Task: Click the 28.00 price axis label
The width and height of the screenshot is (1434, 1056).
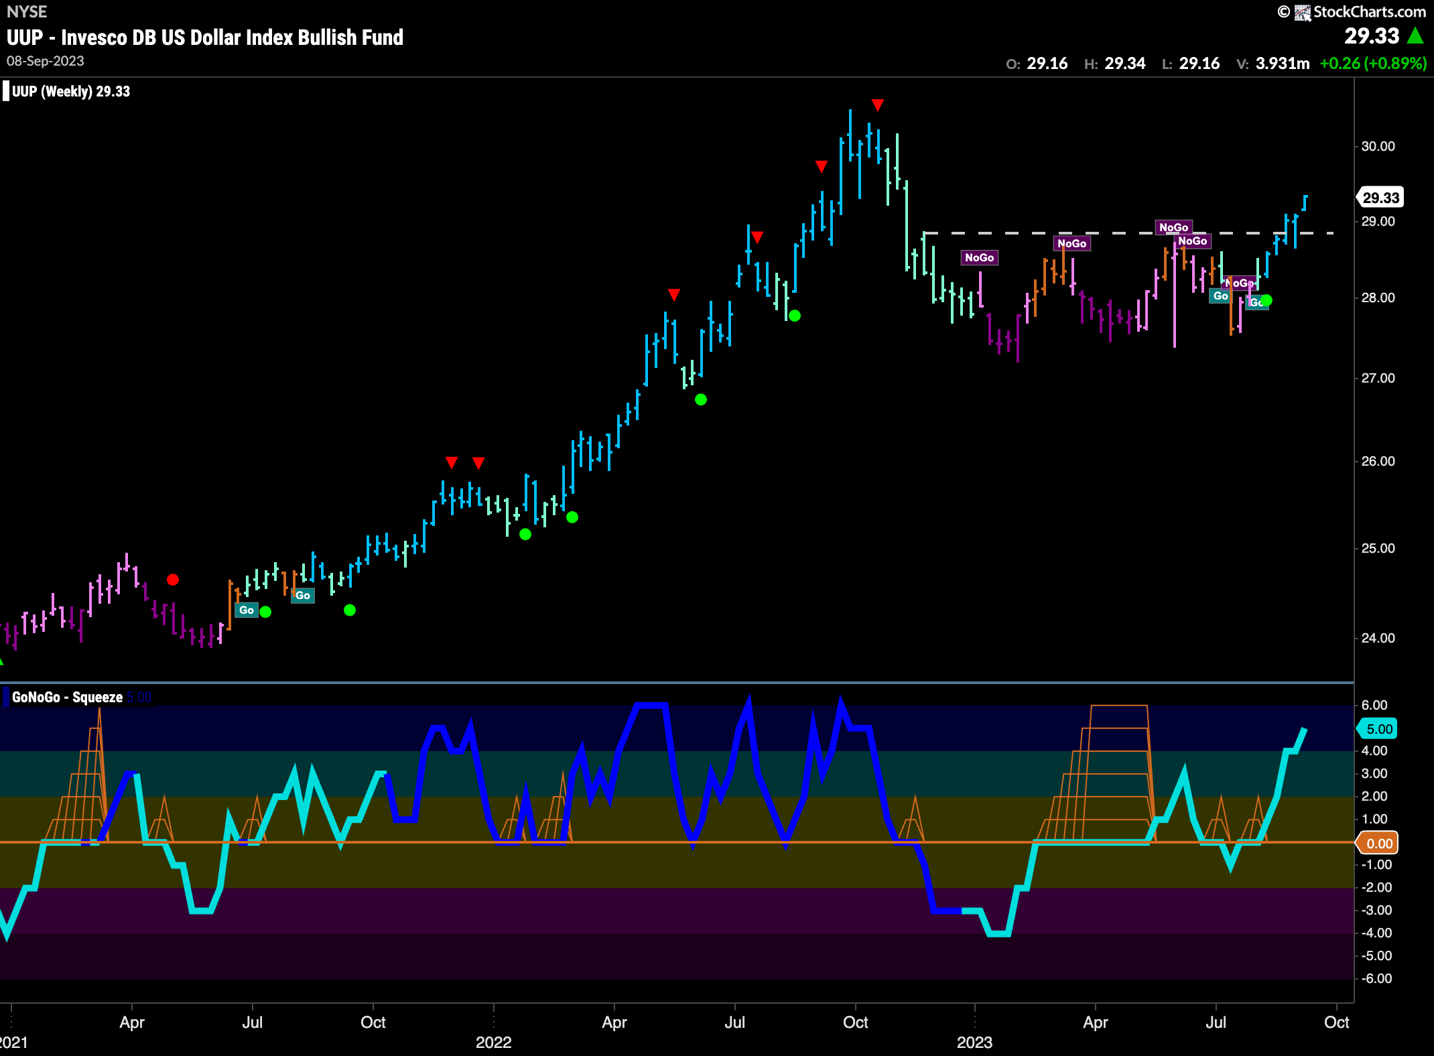Action: click(x=1378, y=298)
